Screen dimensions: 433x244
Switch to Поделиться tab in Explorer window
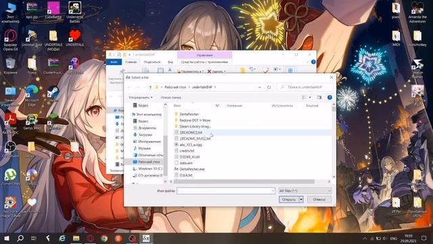pyautogui.click(x=152, y=62)
